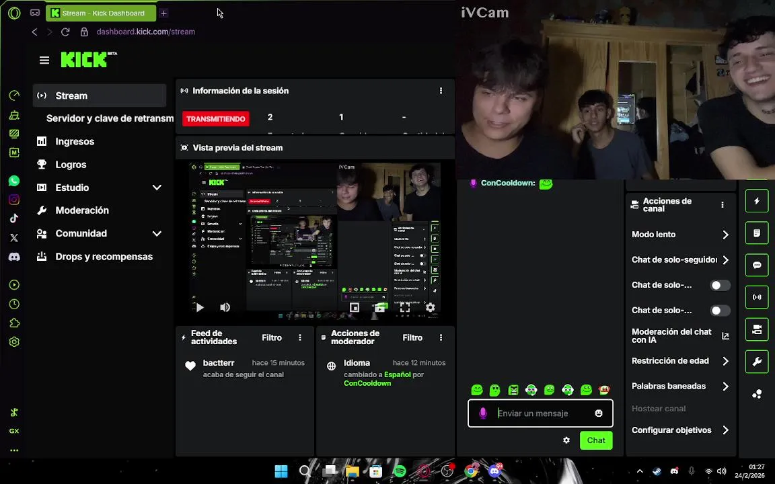
Task: Click Filtro in Acciones de moderador
Action: [412, 338]
